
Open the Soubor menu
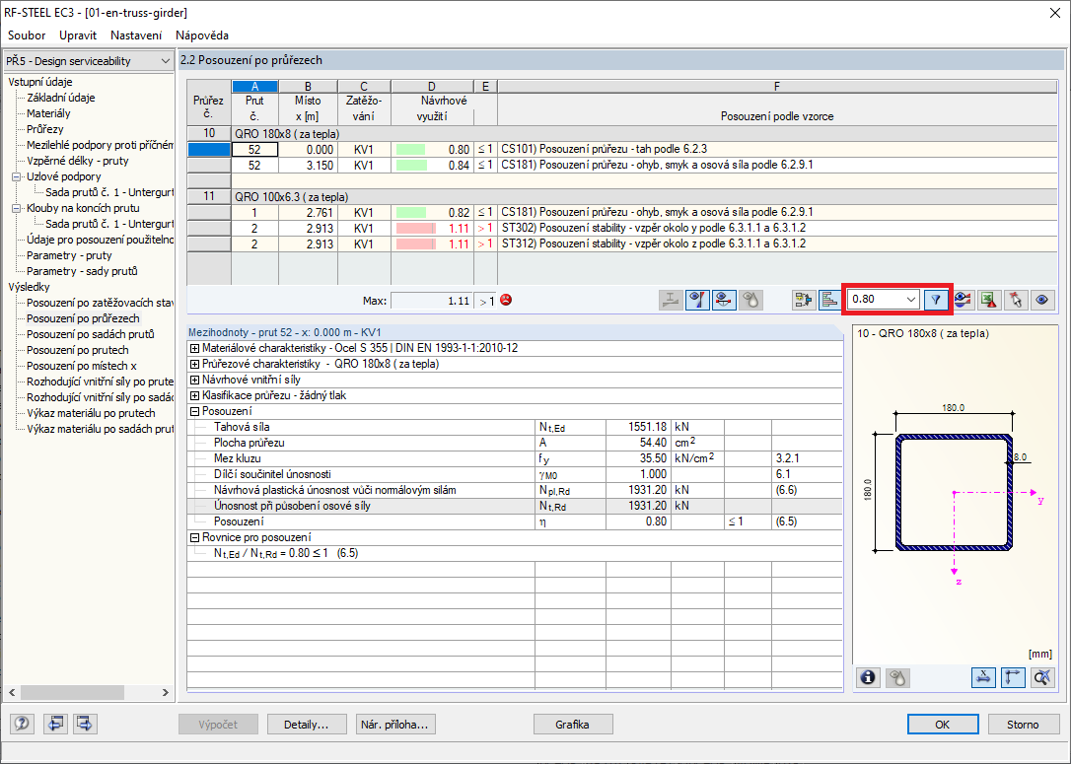(27, 35)
